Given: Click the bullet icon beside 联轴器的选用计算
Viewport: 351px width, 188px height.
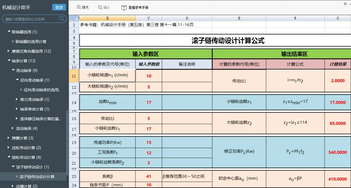Looking at the screenshot, I should click(13, 41).
